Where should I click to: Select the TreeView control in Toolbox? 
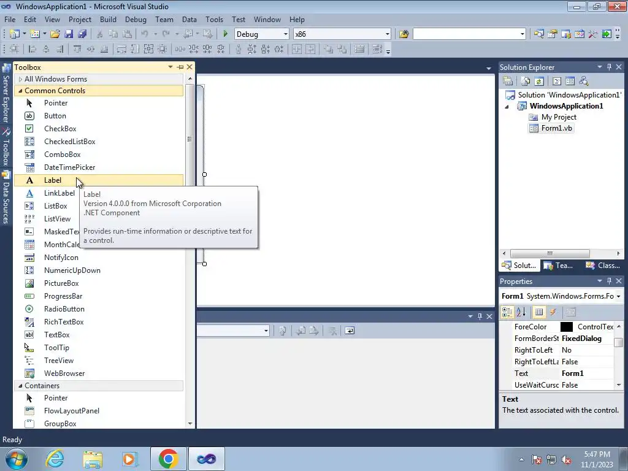coord(99,361)
